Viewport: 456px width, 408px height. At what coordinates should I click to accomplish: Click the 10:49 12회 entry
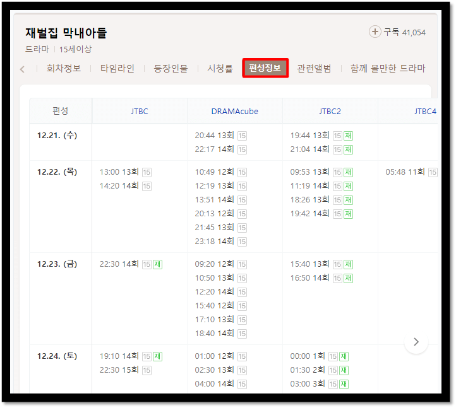click(x=220, y=172)
